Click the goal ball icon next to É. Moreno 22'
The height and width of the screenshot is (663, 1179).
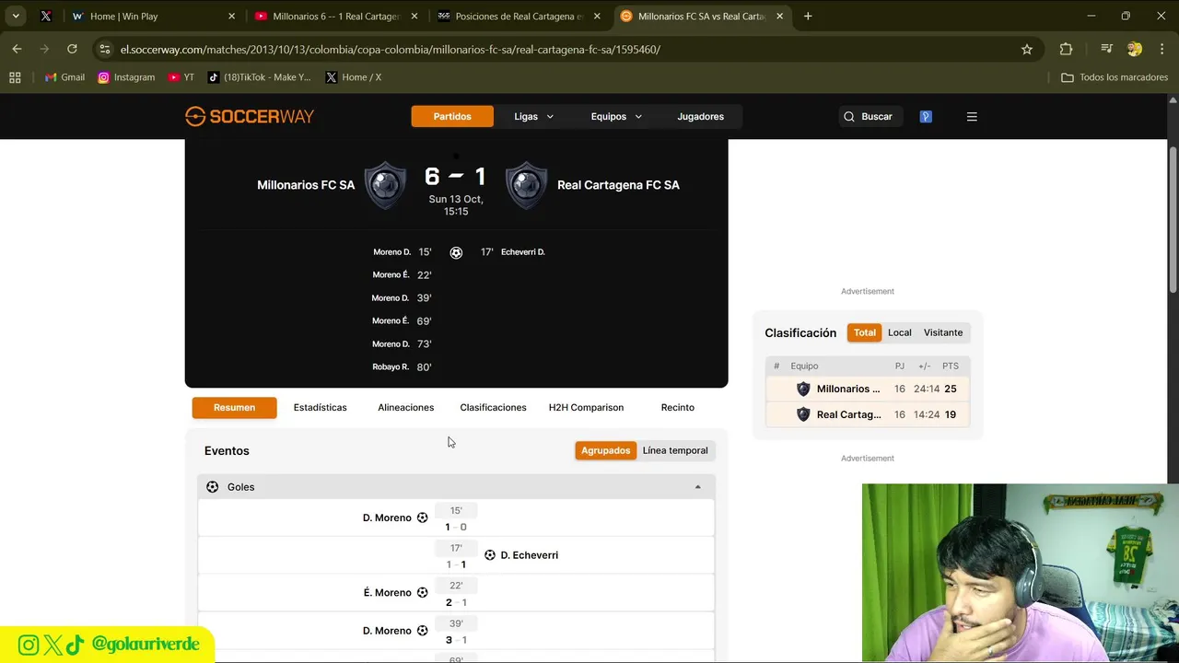[x=422, y=593]
